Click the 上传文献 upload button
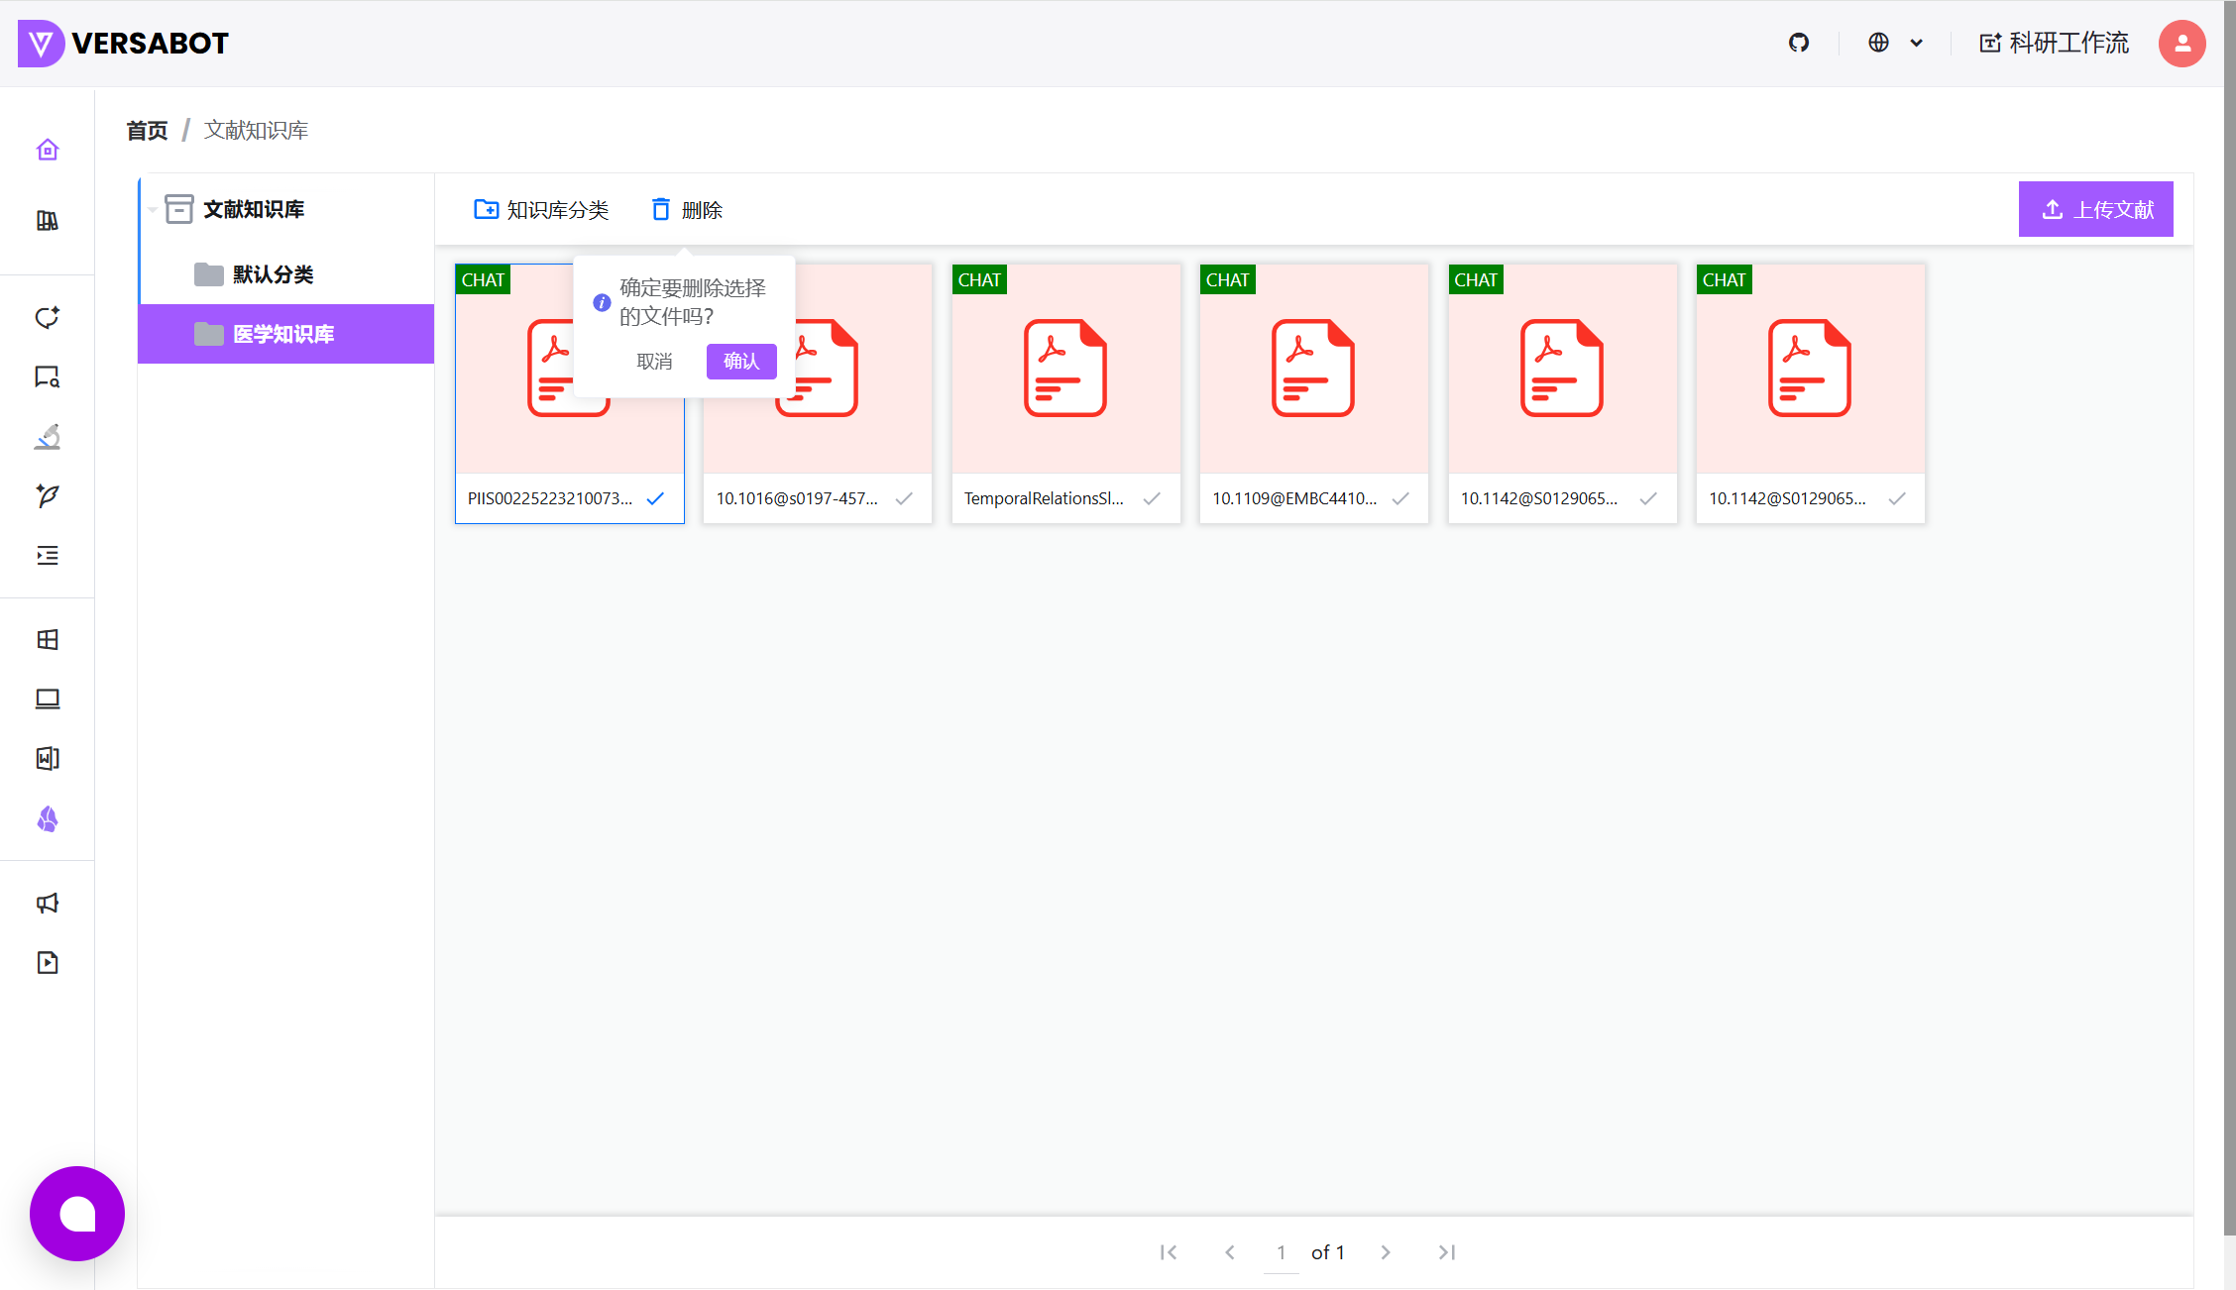This screenshot has width=2236, height=1290. tap(2095, 209)
